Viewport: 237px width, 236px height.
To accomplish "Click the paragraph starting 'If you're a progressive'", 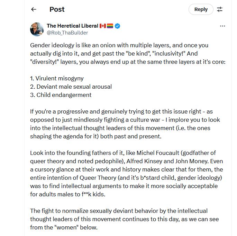I will pyautogui.click(x=125, y=124).
